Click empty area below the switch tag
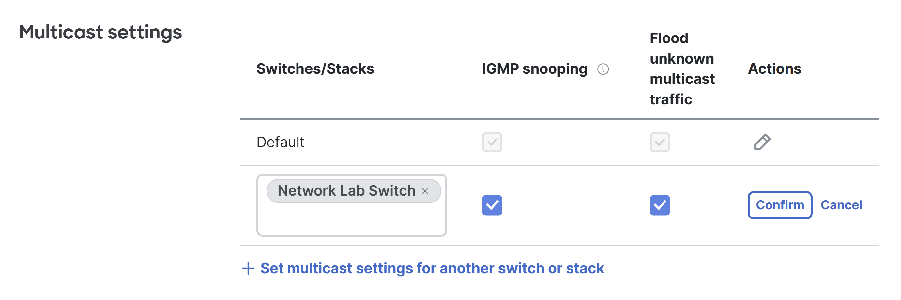 [352, 219]
